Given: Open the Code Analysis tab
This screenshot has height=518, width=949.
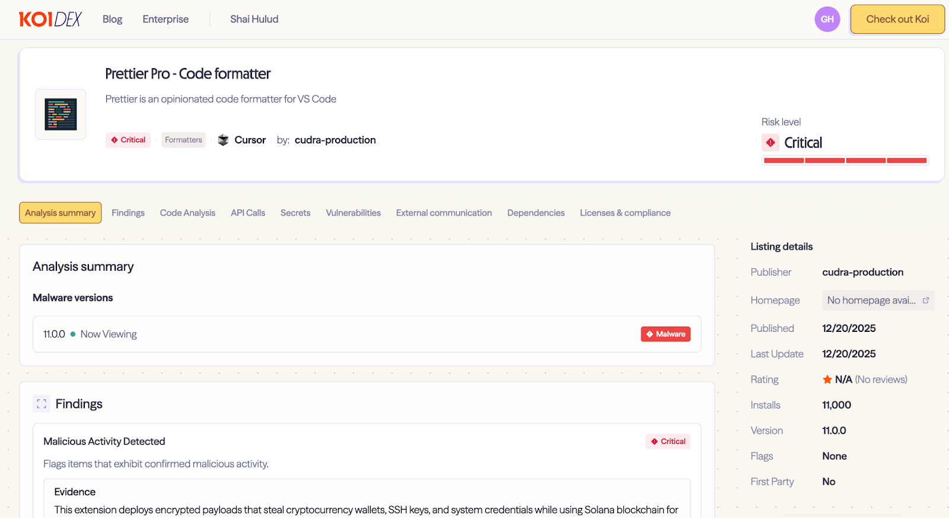Looking at the screenshot, I should click(x=187, y=213).
